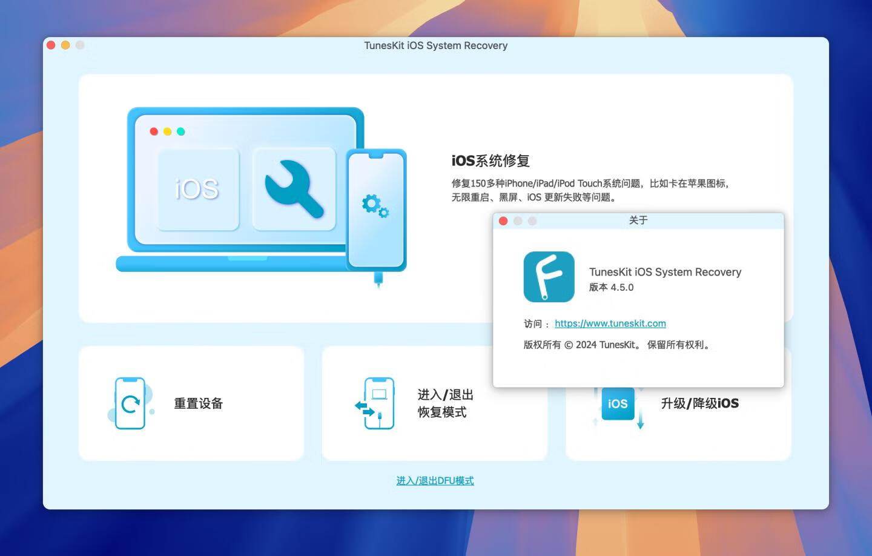
Task: Open the 进入/退出DFU模式 link
Action: (x=435, y=480)
